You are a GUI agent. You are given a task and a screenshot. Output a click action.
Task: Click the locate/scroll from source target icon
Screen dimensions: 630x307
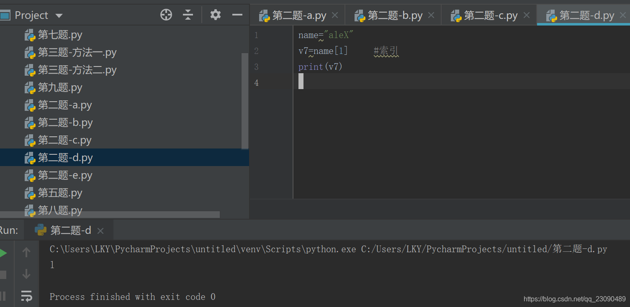coord(166,15)
